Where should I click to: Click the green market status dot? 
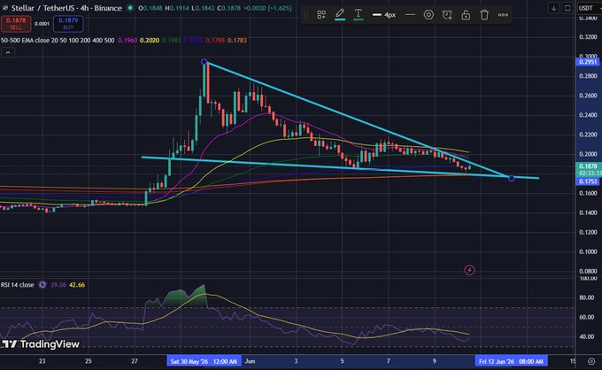[x=130, y=8]
